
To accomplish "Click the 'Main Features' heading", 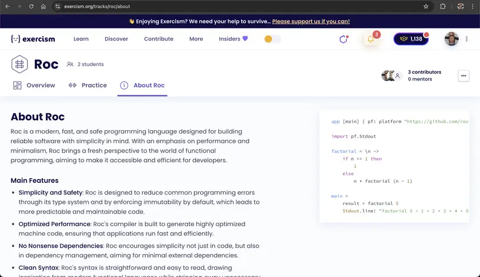I will pyautogui.click(x=35, y=180).
